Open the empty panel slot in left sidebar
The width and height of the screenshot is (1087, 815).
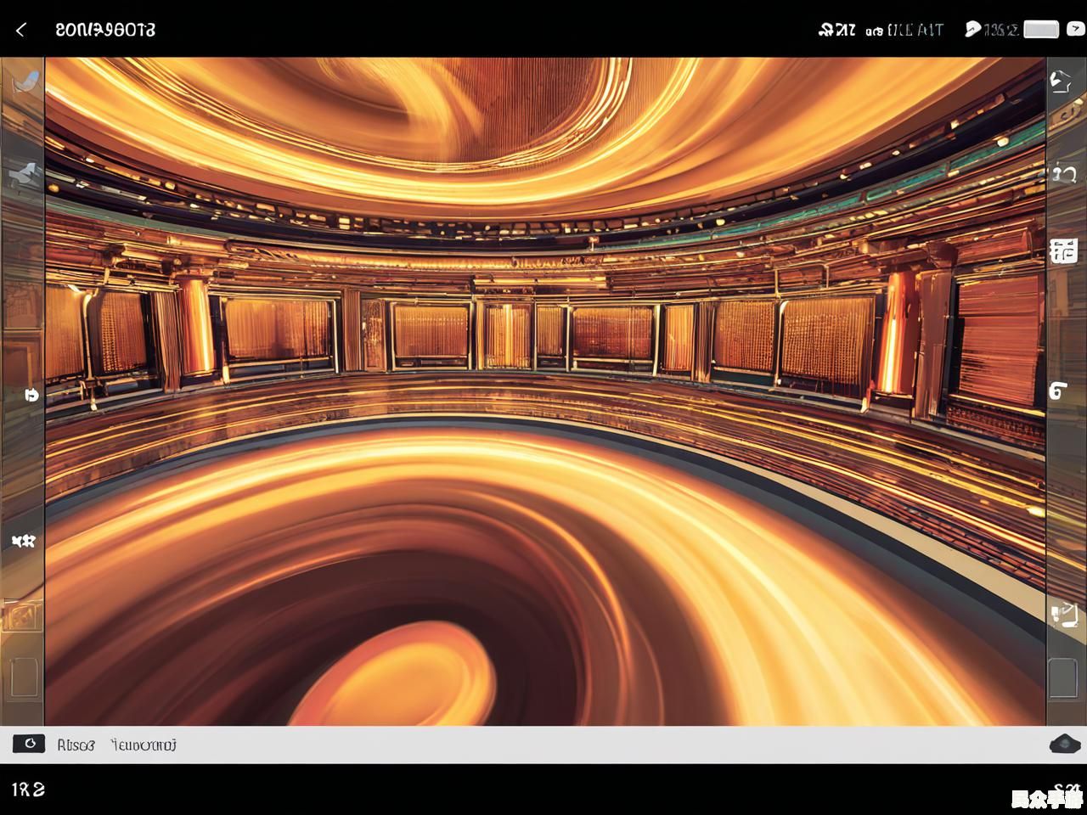point(23,677)
